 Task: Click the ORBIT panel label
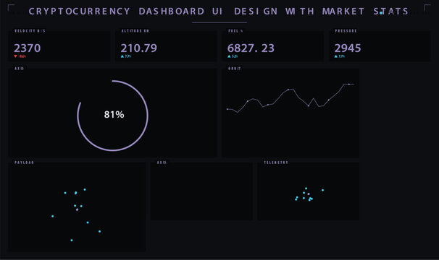click(x=234, y=69)
